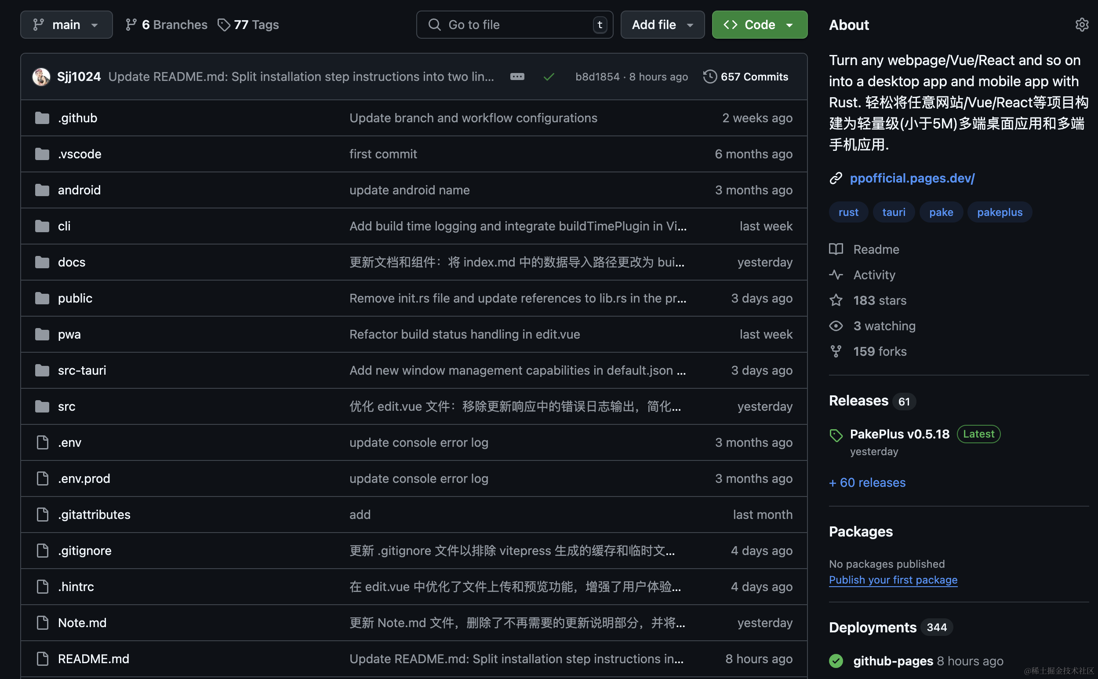Screen dimensions: 1098x679
Task: Open the About settings gear icon
Action: (x=1081, y=25)
